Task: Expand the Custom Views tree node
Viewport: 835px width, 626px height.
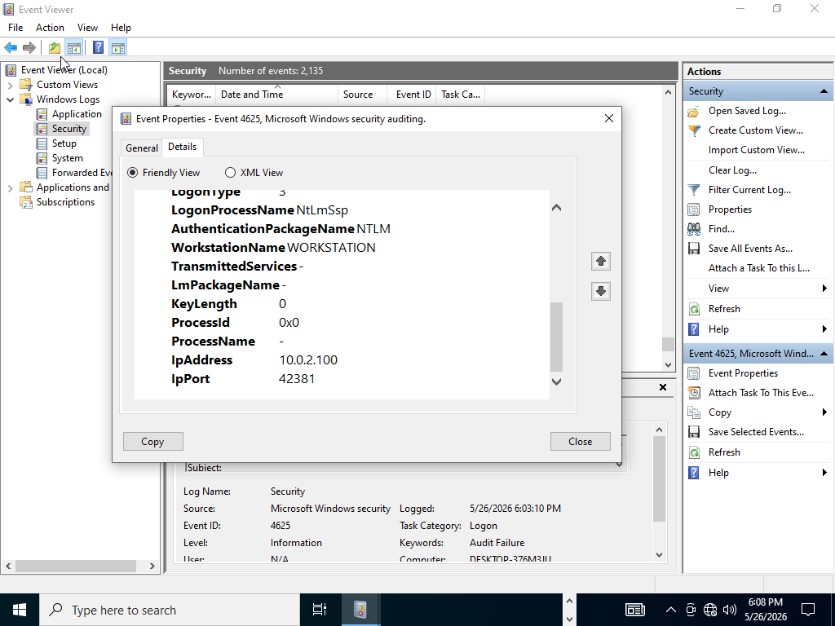Action: click(x=10, y=85)
